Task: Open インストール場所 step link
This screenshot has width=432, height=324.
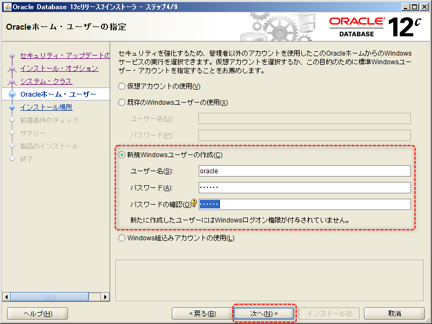Action: pyautogui.click(x=46, y=107)
